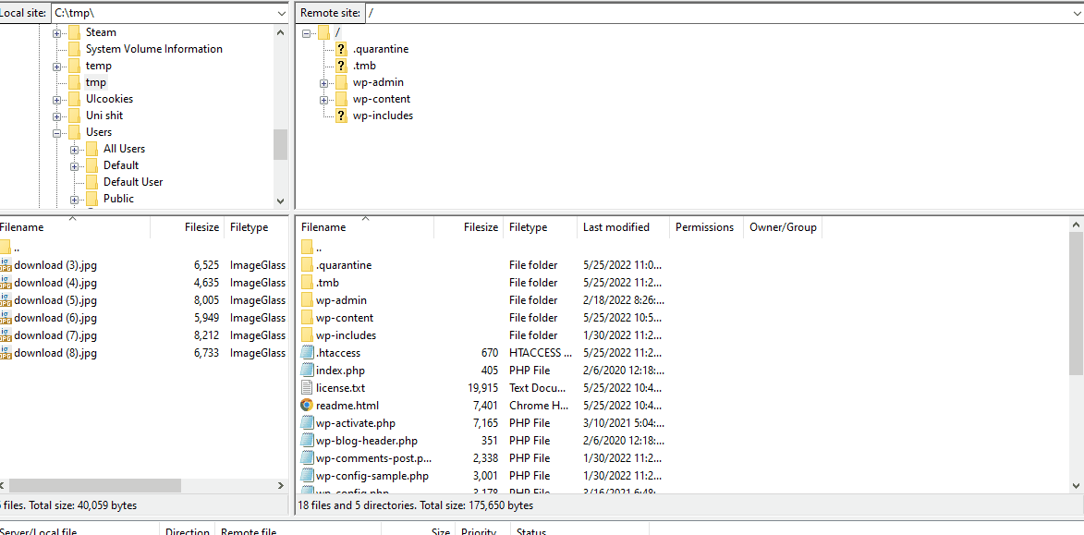The width and height of the screenshot is (1084, 535).
Task: Click the Local site path input field
Action: (x=163, y=13)
